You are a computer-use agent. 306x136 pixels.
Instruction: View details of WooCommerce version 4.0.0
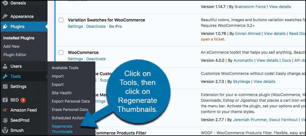(267, 61)
